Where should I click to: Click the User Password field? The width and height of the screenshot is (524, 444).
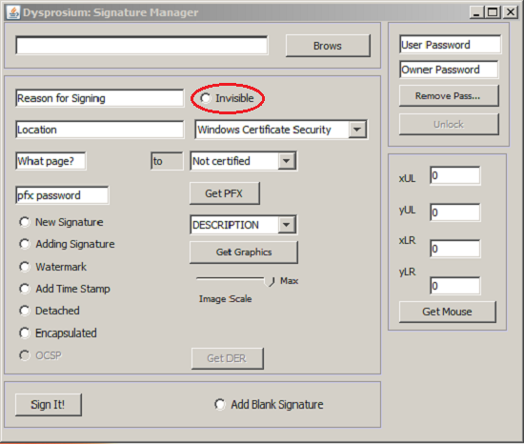(x=450, y=45)
